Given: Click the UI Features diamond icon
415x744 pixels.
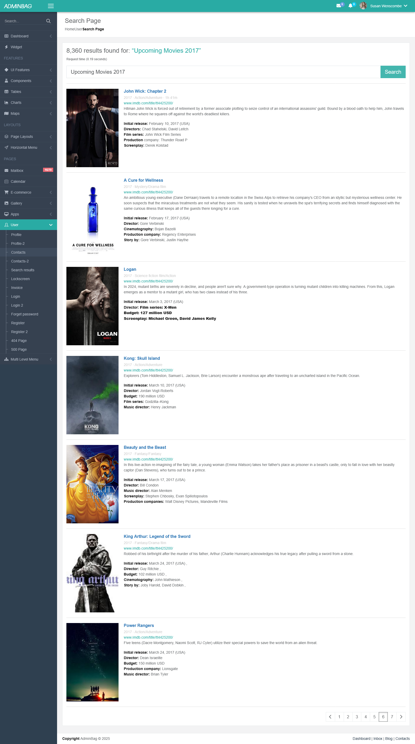Looking at the screenshot, I should click(6, 70).
